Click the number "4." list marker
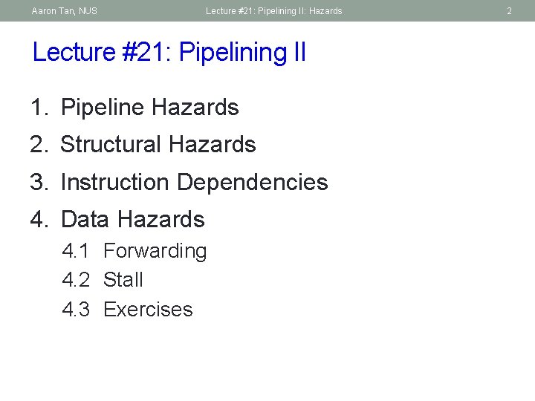The height and width of the screenshot is (401, 535). pyautogui.click(x=40, y=220)
